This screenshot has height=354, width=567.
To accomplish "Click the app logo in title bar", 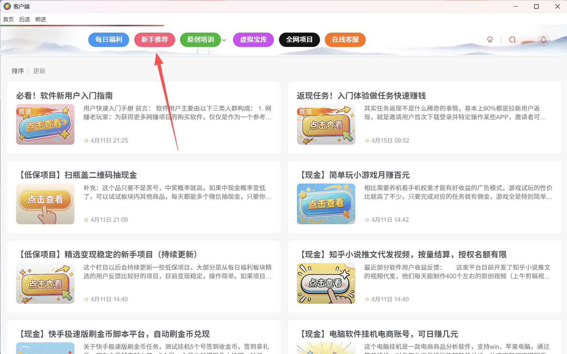I will (x=7, y=6).
